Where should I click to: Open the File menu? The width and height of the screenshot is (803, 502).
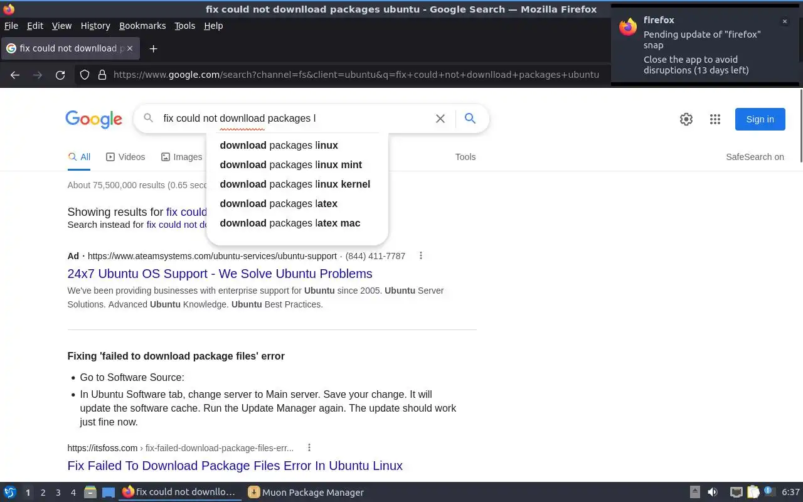pos(11,26)
